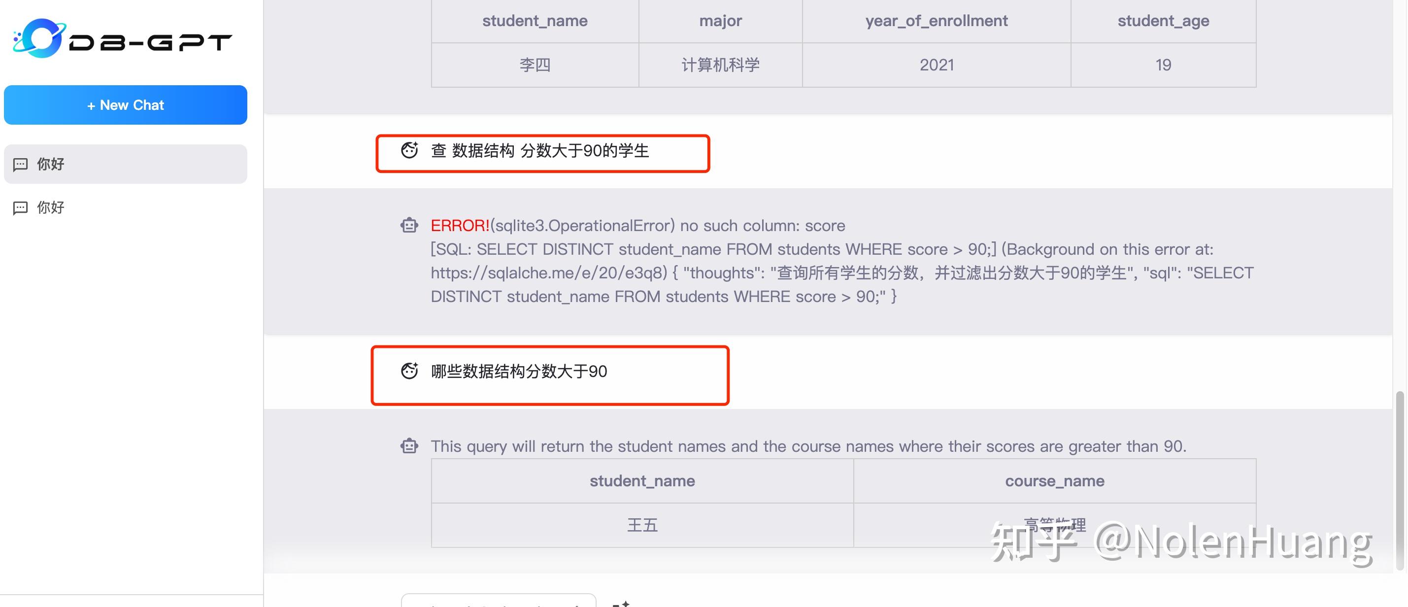Click the year_of_enrollment column header
The height and width of the screenshot is (607, 1408).
tap(936, 21)
